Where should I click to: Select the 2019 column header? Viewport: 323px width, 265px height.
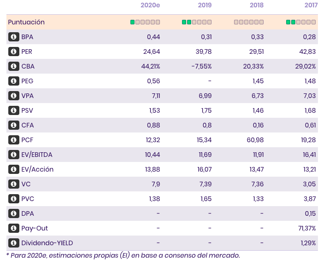205,5
